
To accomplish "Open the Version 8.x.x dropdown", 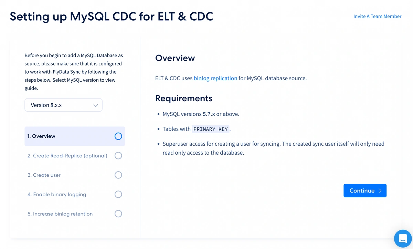I will 63,105.
